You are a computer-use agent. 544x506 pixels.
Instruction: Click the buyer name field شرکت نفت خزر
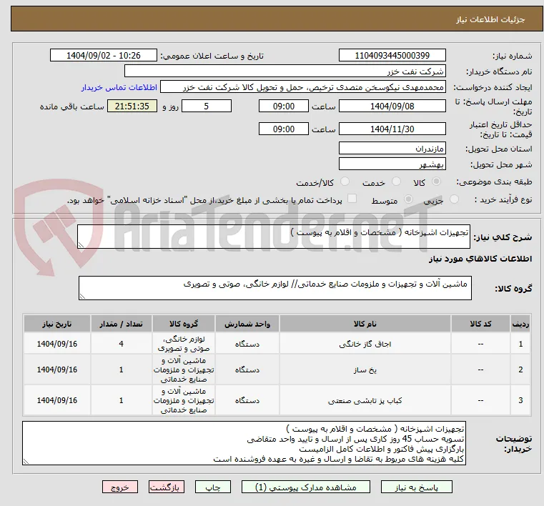click(x=285, y=71)
